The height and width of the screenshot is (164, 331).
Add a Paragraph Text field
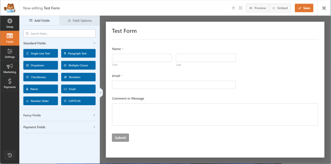[78, 53]
